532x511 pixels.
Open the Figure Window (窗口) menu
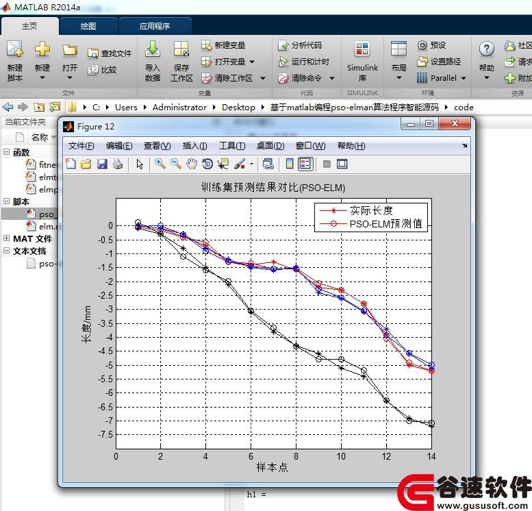click(310, 146)
